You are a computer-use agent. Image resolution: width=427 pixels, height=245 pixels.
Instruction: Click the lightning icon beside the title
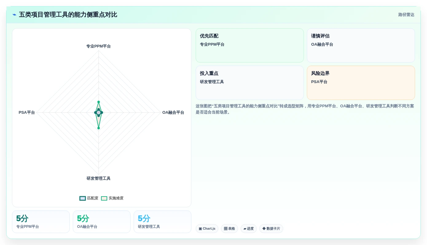coord(14,15)
